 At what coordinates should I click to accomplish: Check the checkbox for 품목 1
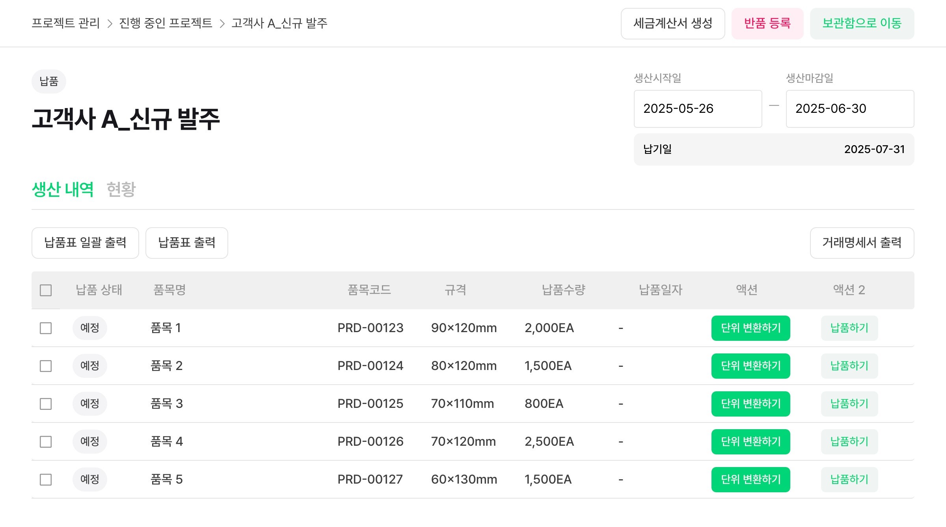click(46, 328)
